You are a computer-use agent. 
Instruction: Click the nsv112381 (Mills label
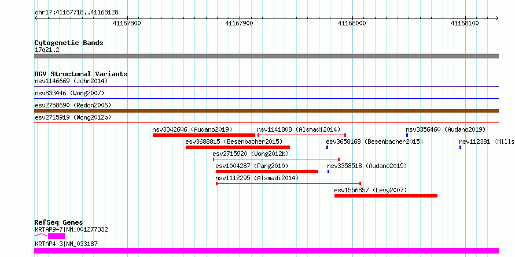click(487, 141)
